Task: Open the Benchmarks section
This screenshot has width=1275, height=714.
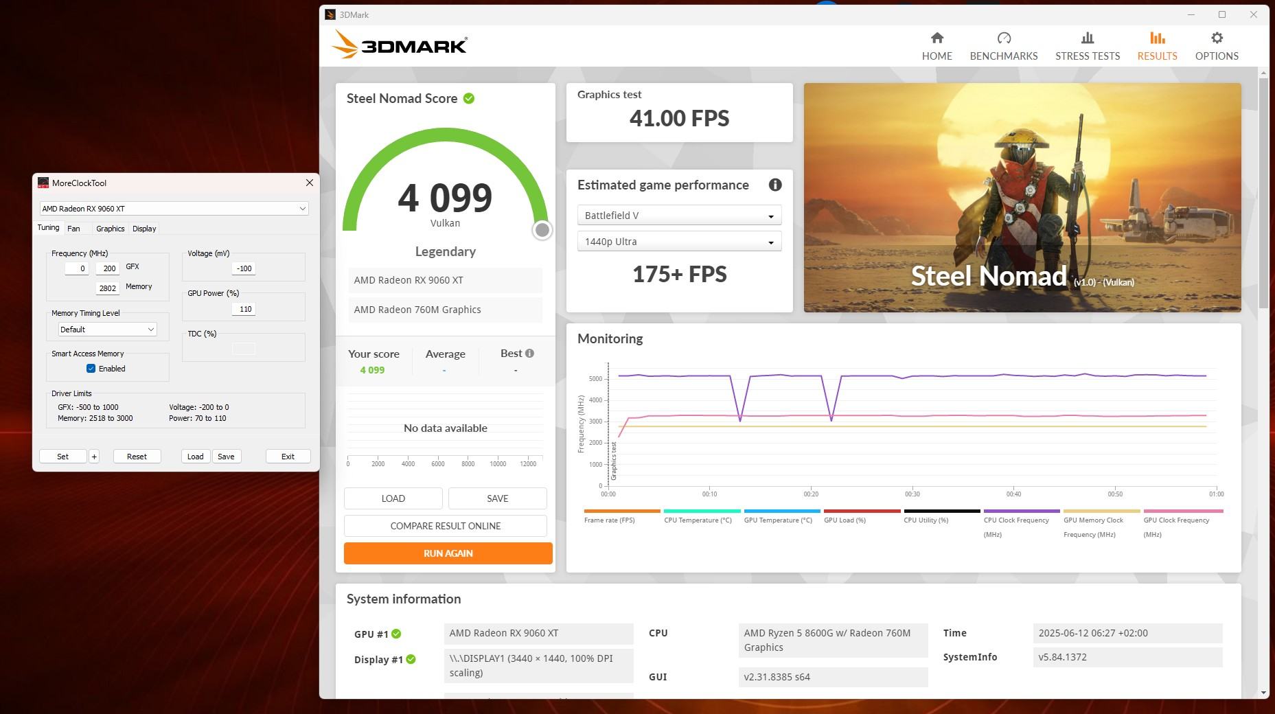Action: click(1003, 46)
